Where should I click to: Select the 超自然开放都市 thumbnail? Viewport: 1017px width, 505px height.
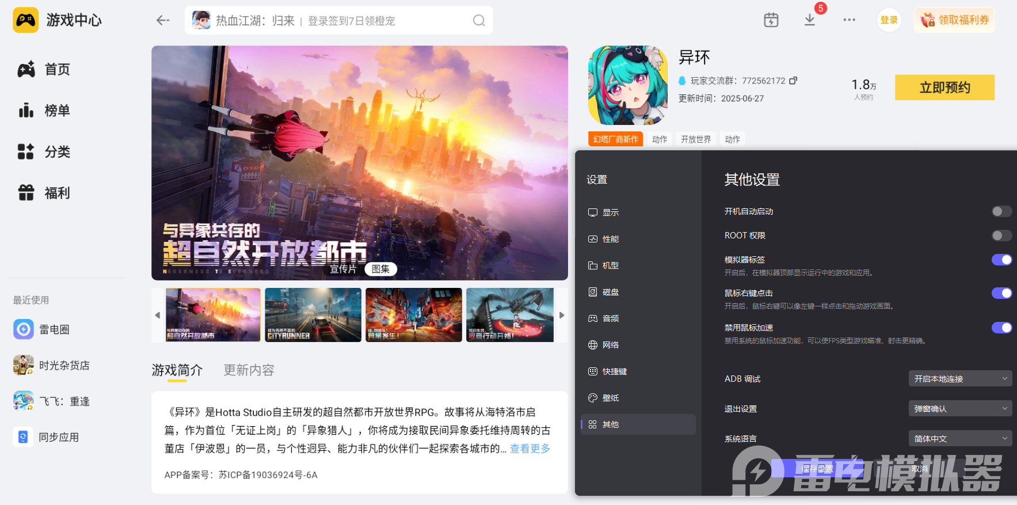pyautogui.click(x=213, y=315)
